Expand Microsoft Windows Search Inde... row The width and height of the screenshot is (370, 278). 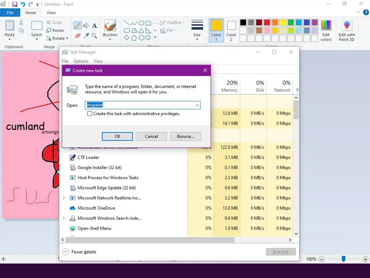tap(64, 218)
